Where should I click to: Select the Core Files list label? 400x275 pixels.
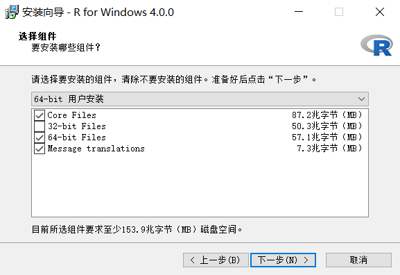(x=71, y=115)
